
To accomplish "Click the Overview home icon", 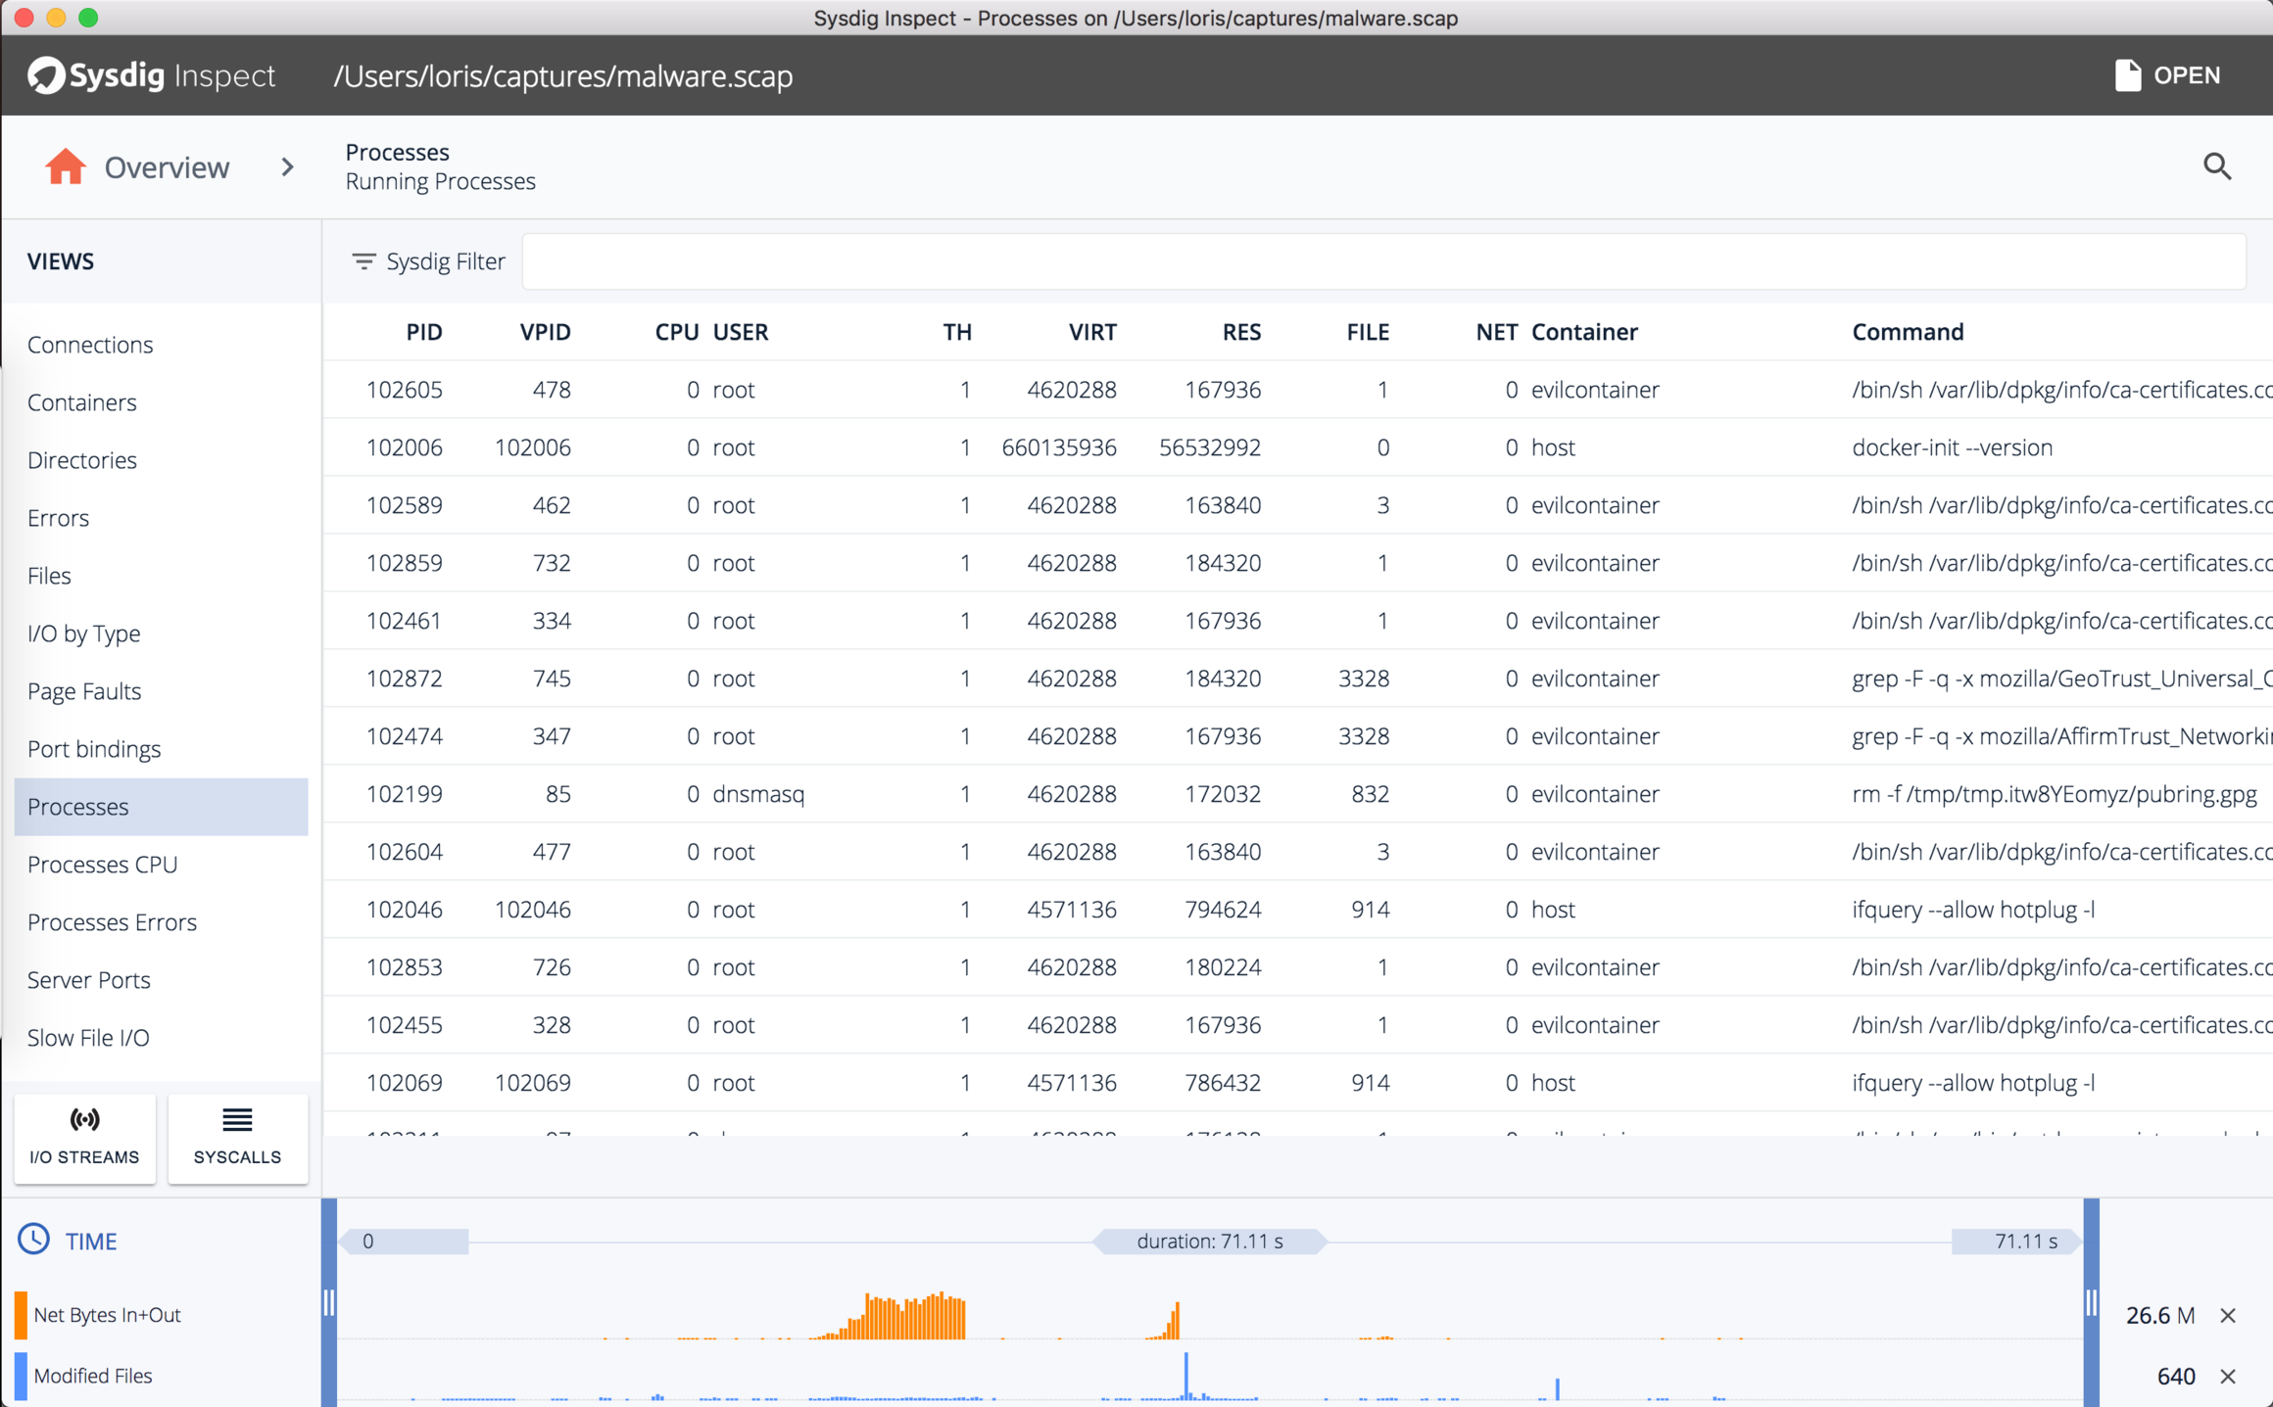I will 65,166.
